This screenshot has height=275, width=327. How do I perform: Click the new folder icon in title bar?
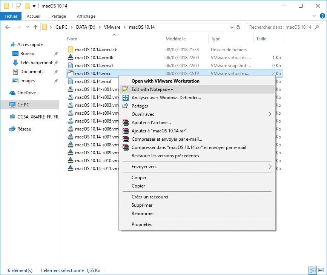pyautogui.click(x=27, y=6)
